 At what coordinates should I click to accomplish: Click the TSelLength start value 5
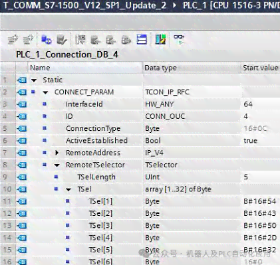click(x=245, y=177)
